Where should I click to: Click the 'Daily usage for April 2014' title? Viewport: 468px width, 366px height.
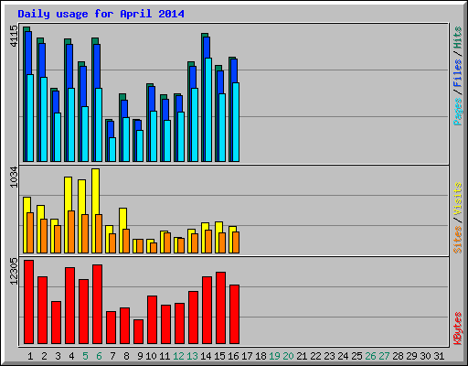click(101, 14)
